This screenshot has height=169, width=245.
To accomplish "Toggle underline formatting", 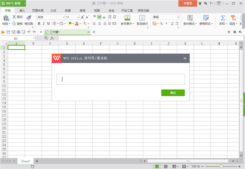I will tap(49, 24).
